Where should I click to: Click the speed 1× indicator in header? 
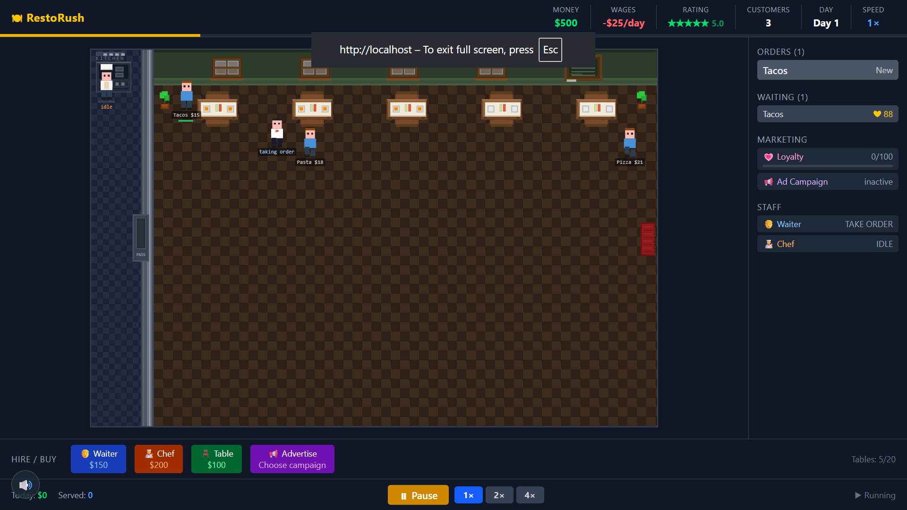873,23
